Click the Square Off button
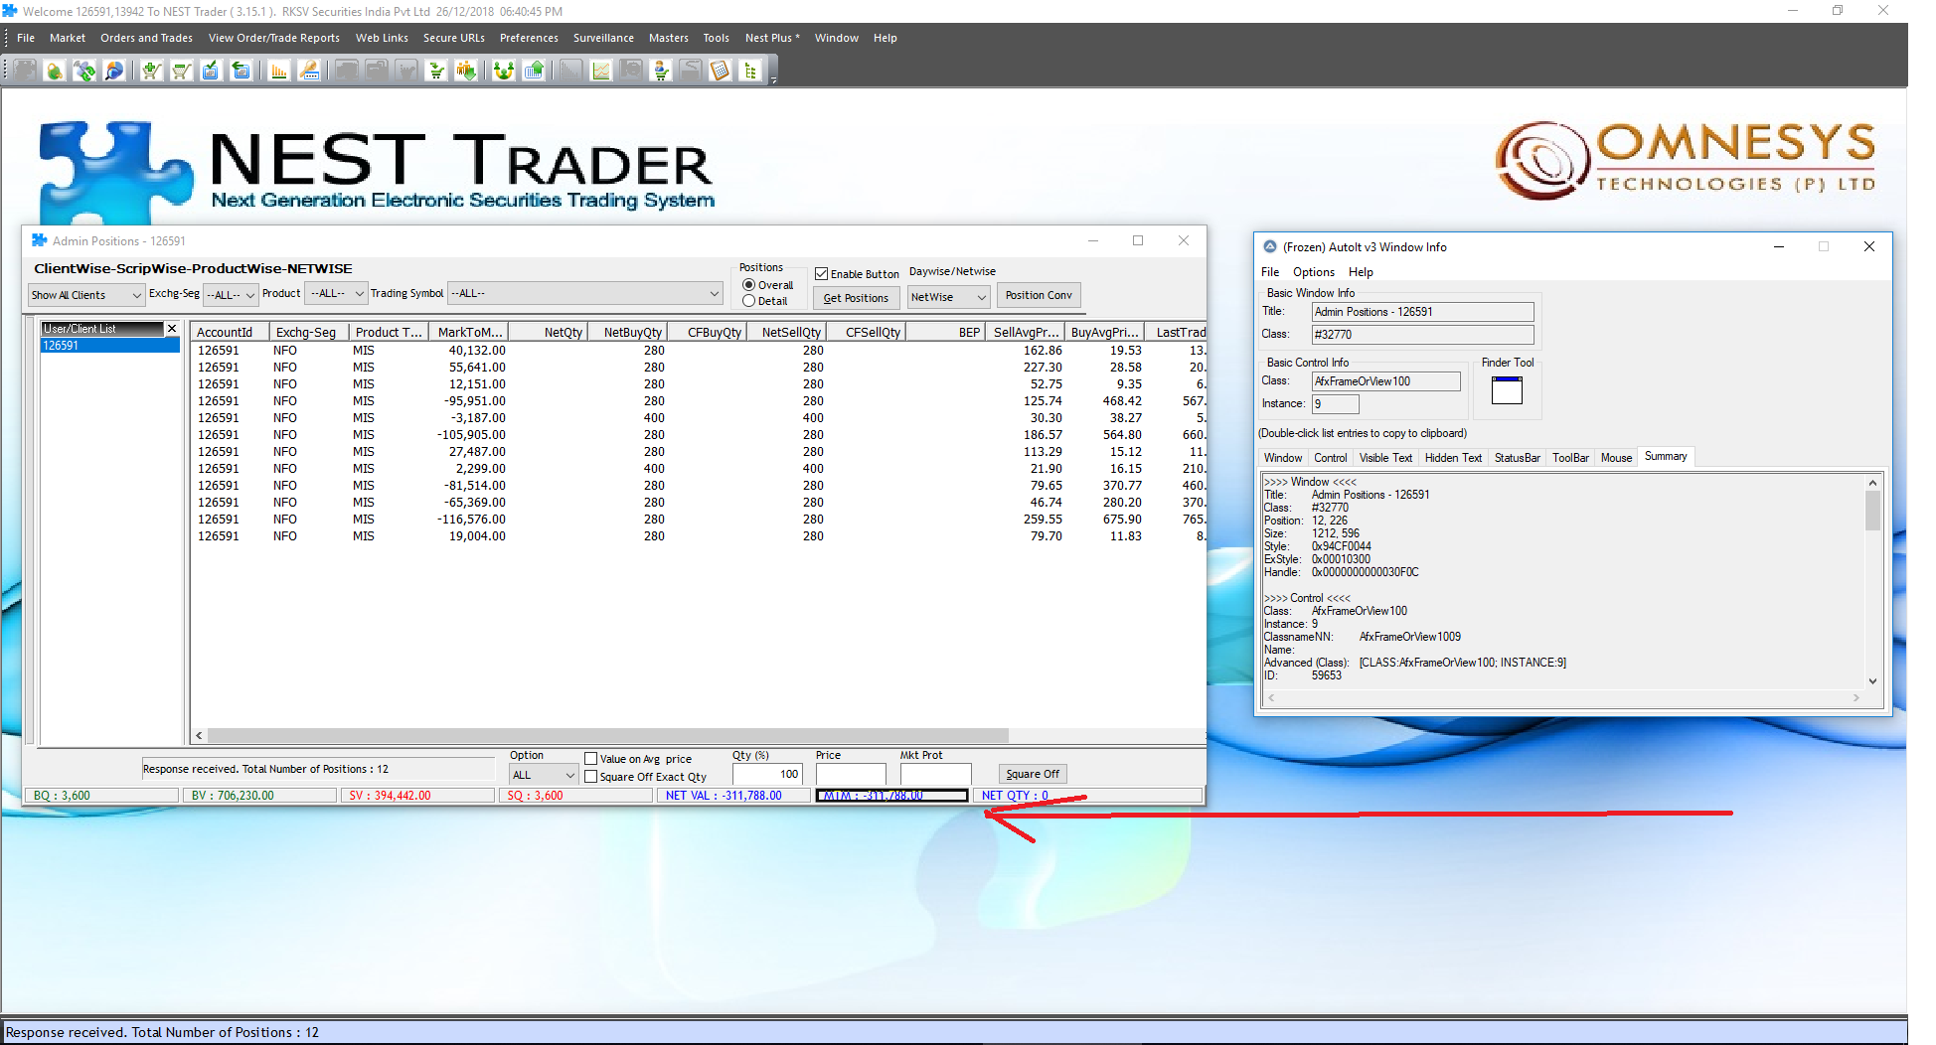Image resolution: width=1936 pixels, height=1045 pixels. click(x=1033, y=774)
